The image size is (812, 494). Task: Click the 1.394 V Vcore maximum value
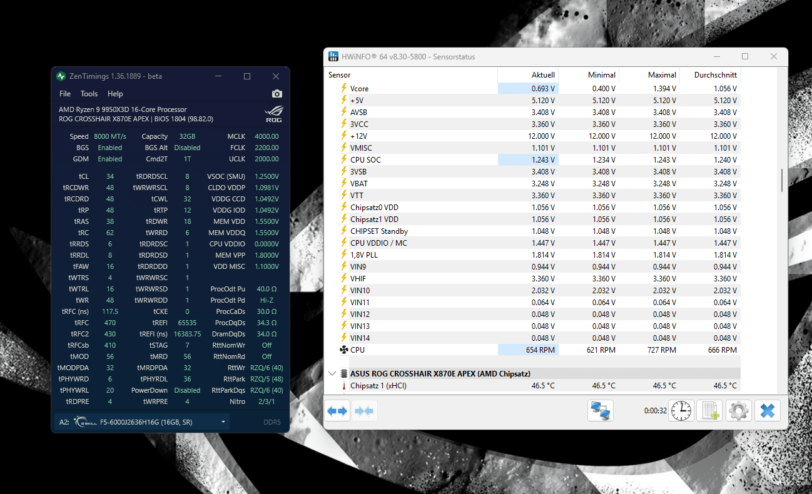(x=662, y=89)
